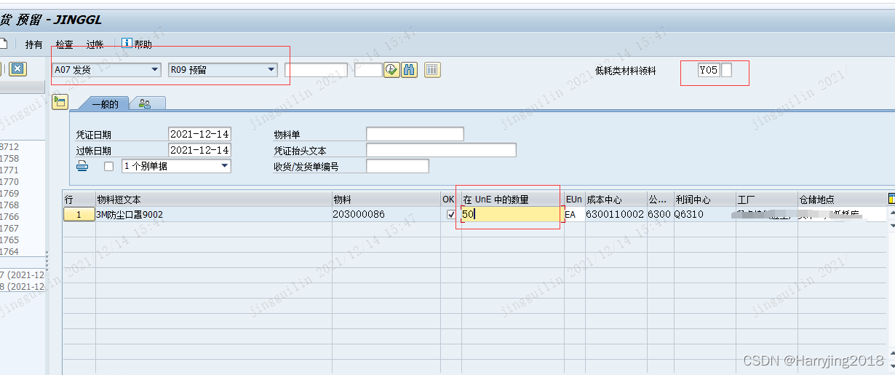
Task: Click the binoculars search icon
Action: pos(408,70)
